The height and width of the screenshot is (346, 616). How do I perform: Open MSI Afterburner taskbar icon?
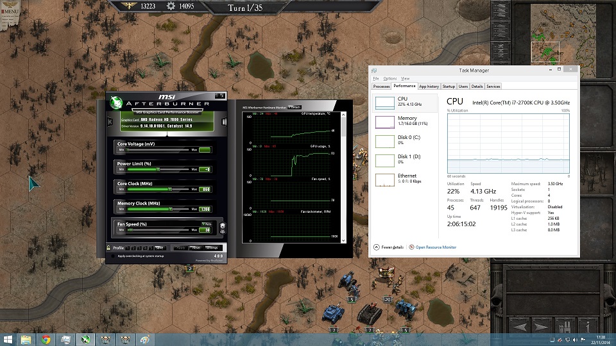(85, 340)
